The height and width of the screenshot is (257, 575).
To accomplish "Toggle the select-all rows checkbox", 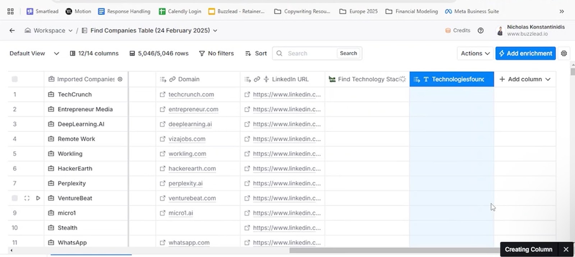I will pos(15,79).
